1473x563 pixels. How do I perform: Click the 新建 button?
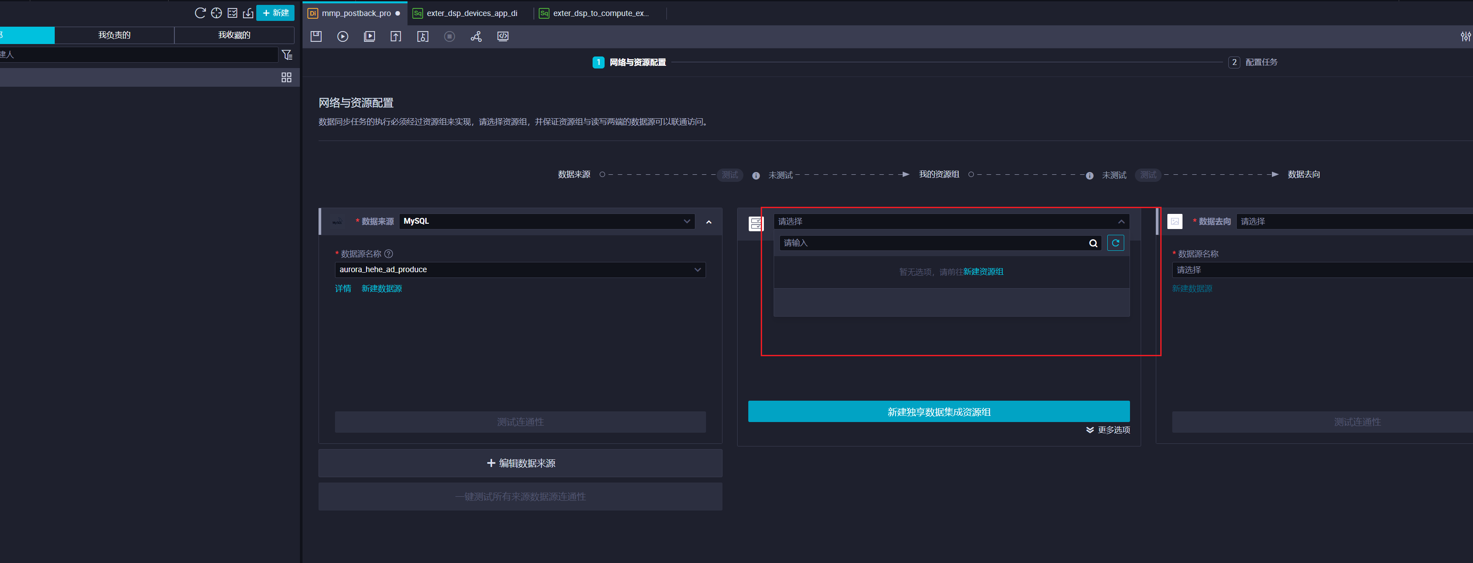coord(276,13)
